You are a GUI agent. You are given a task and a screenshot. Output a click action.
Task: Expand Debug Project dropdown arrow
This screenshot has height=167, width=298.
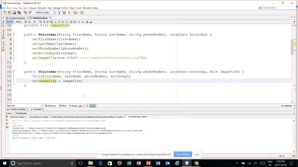78,13
